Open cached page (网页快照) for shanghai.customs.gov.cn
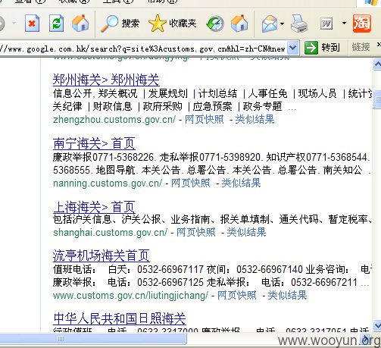Viewport: 381px width, 348px height. 196,232
